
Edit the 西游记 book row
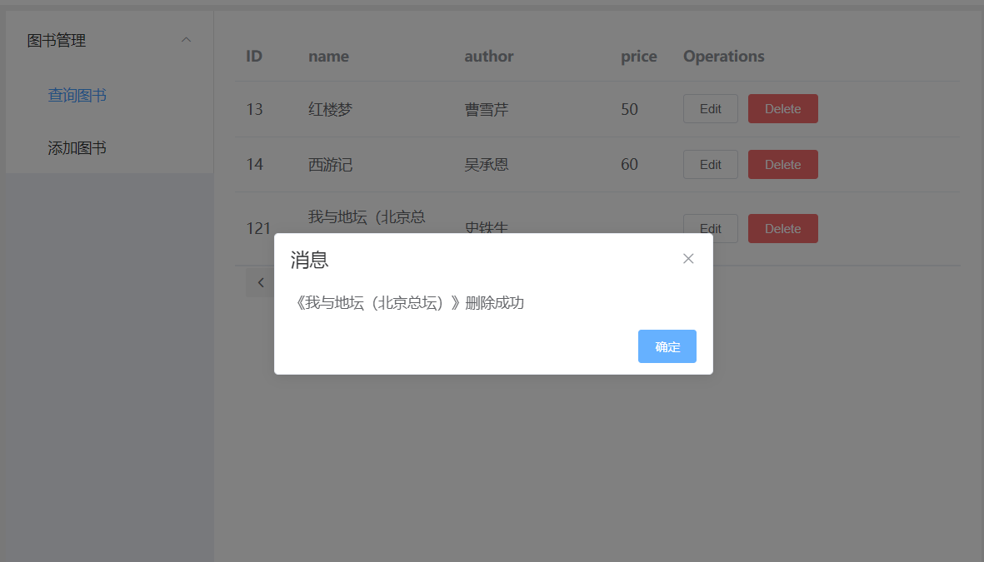(711, 164)
